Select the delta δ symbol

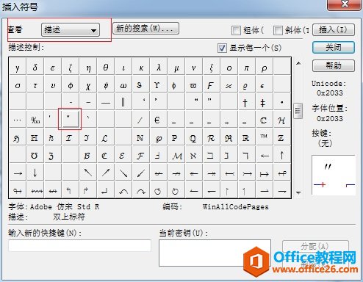(x=35, y=67)
